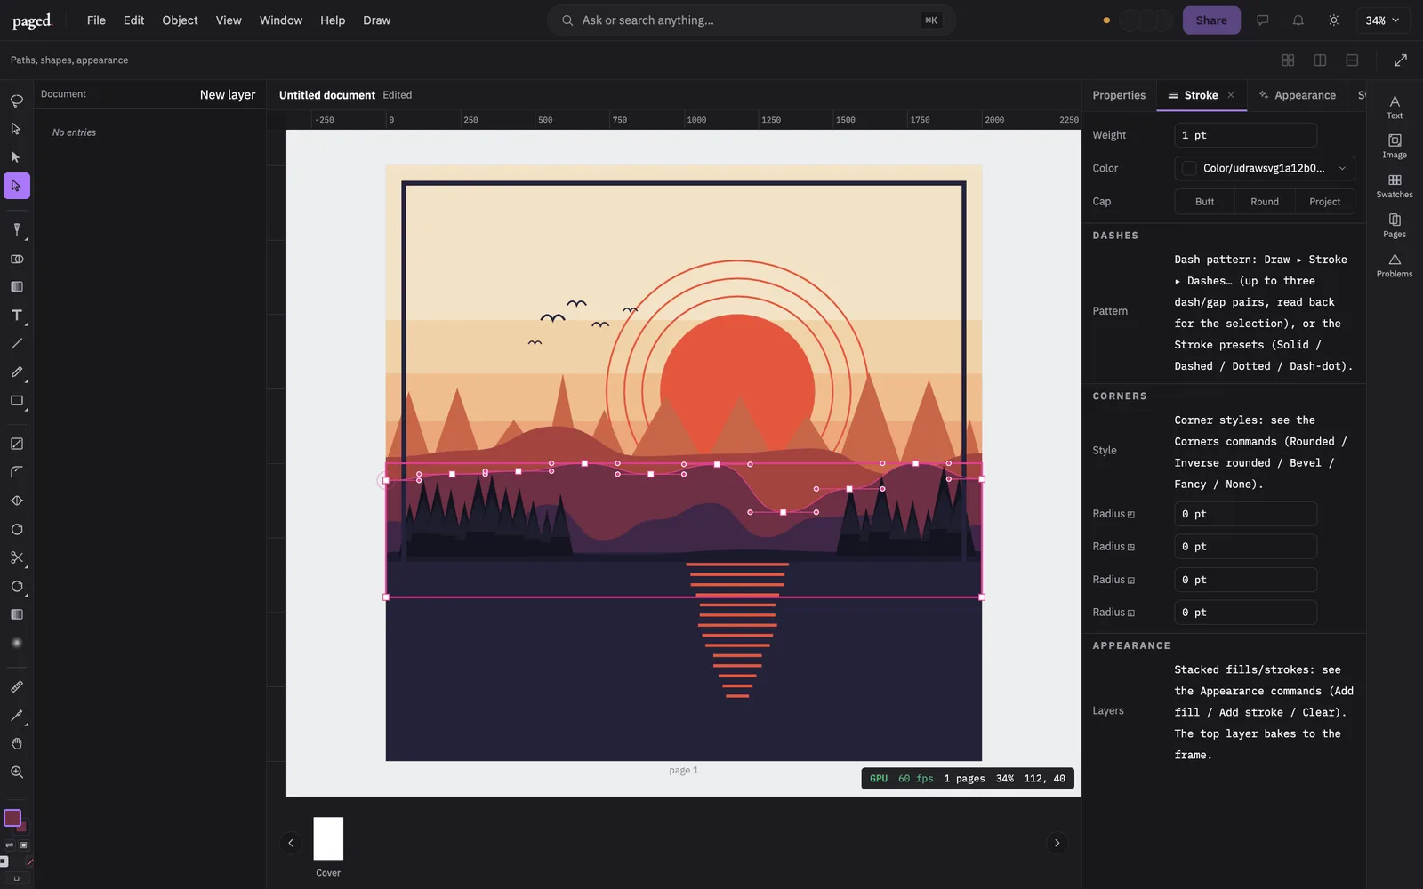Viewport: 1423px width, 889px height.
Task: Set stroke cap to Round
Action: tap(1264, 202)
